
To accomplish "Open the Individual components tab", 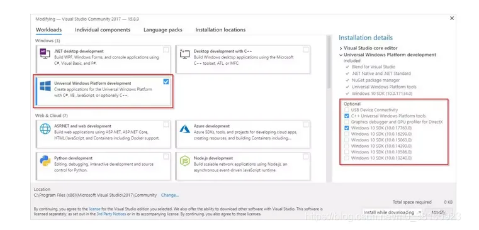I will tap(103, 30).
